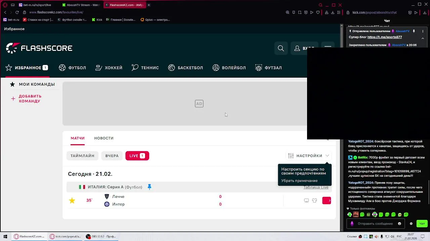Open Избранное in the Flashscore navigation
This screenshot has width=430, height=241.
point(27,68)
